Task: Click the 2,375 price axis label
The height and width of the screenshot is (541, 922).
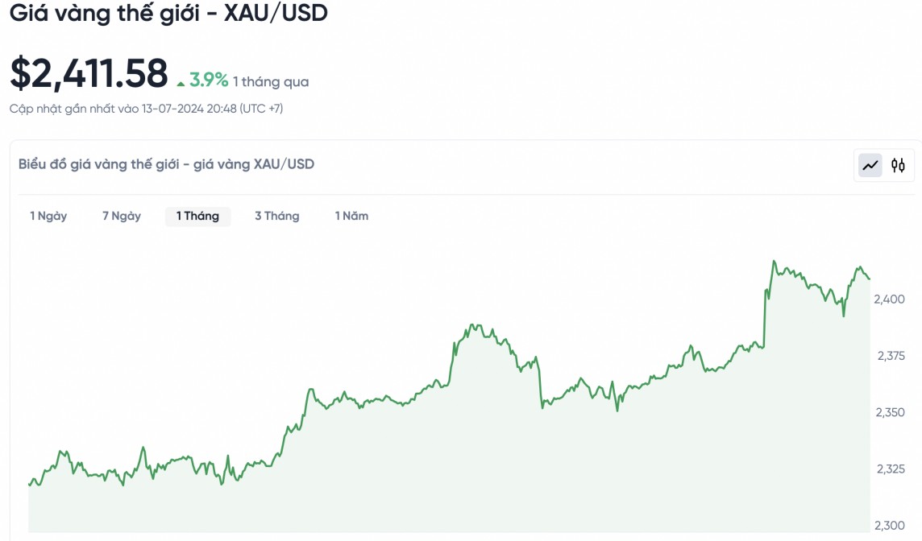Action: pyautogui.click(x=889, y=356)
